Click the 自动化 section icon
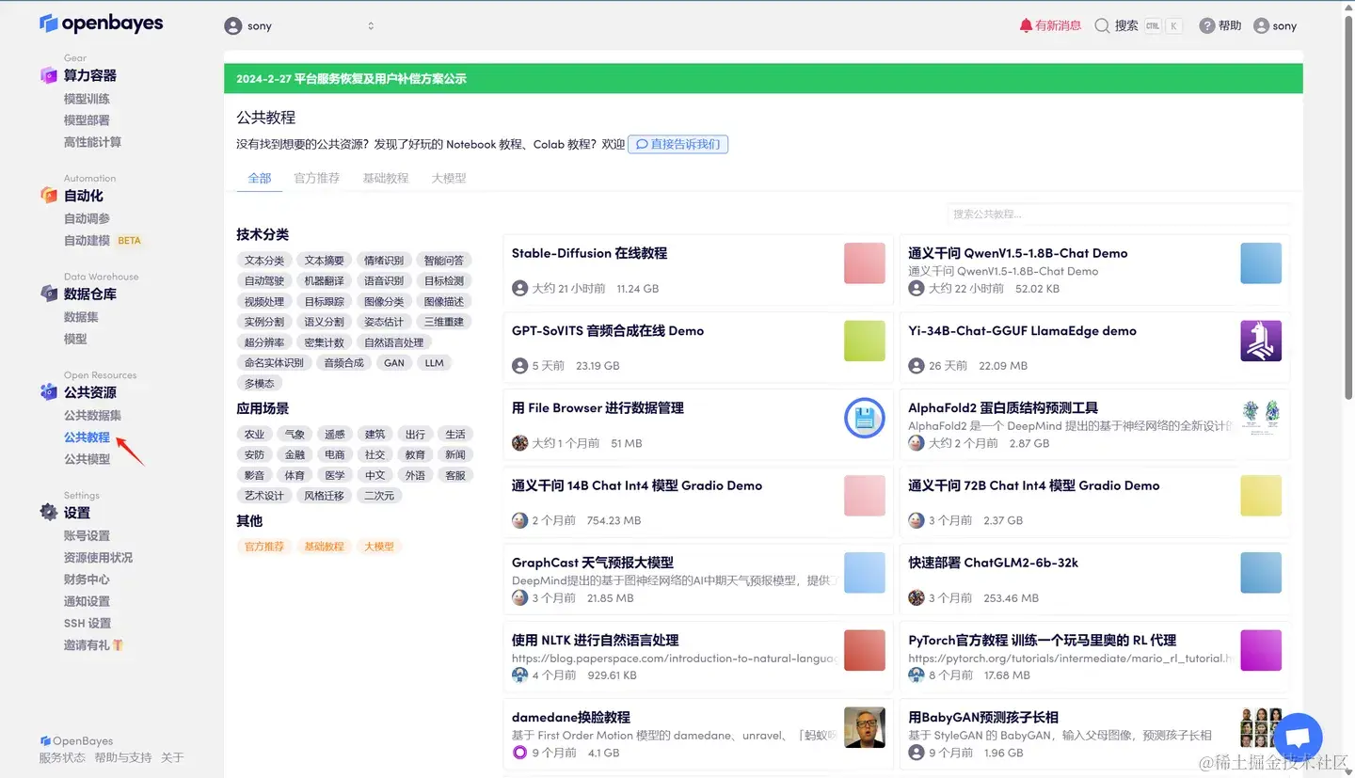The image size is (1355, 778). click(49, 196)
